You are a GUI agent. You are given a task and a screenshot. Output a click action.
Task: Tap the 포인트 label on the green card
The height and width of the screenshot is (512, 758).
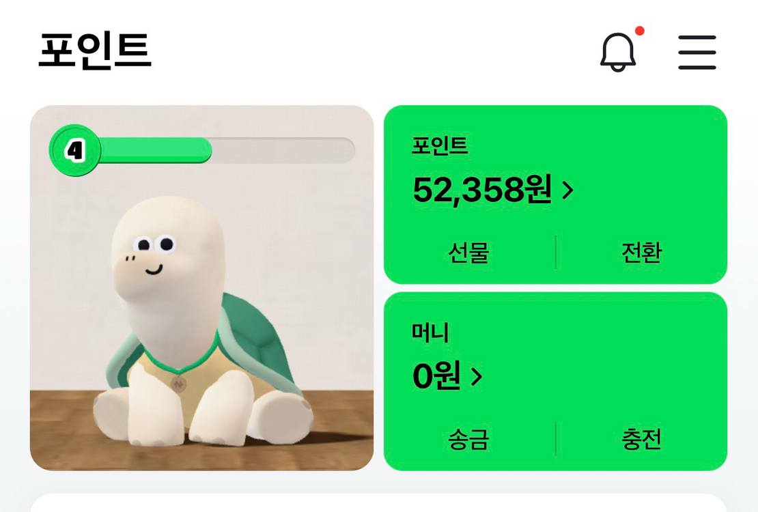tap(440, 145)
